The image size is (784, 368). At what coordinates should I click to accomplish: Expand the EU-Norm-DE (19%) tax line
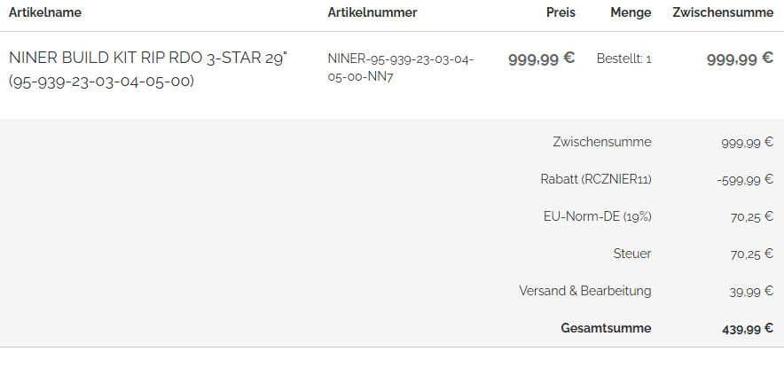[597, 216]
